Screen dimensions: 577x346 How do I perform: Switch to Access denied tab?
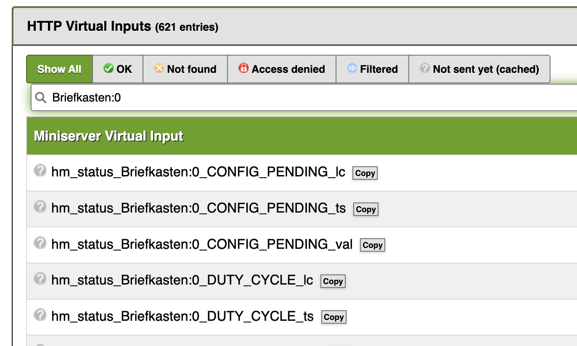(282, 69)
